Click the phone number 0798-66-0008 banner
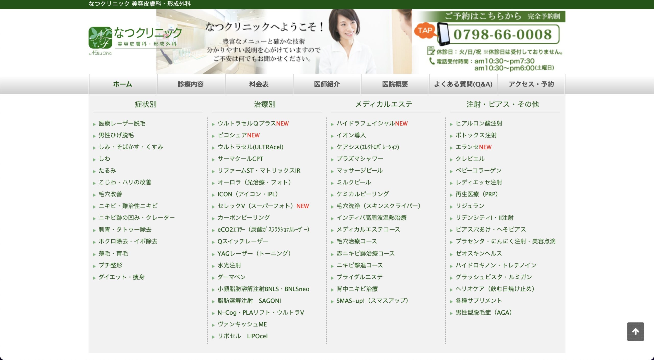The height and width of the screenshot is (360, 654). pos(502,35)
